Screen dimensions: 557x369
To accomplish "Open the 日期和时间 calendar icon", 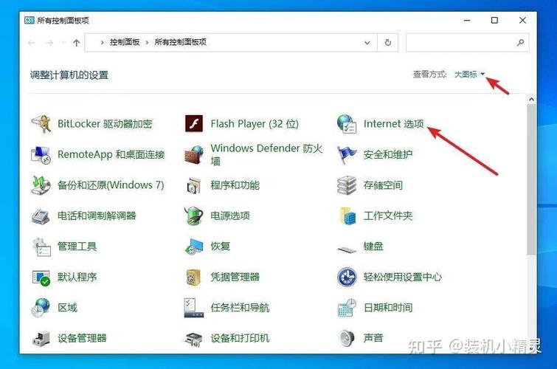I will 347,308.
